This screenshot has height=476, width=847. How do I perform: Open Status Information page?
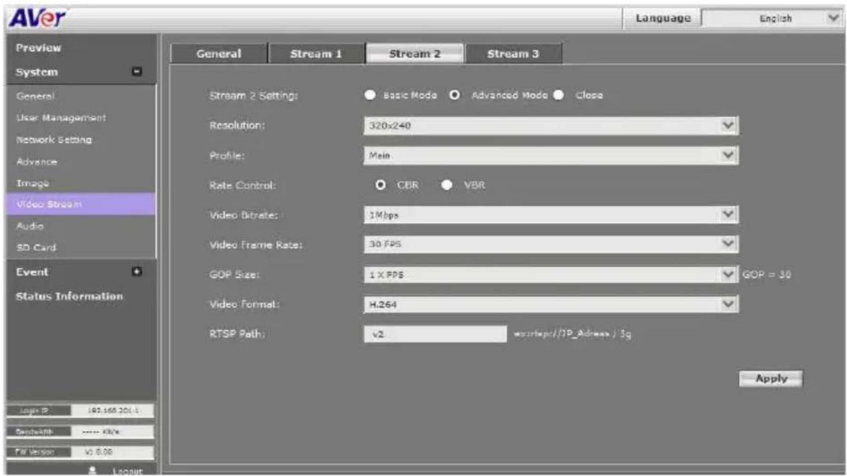pyautogui.click(x=70, y=296)
